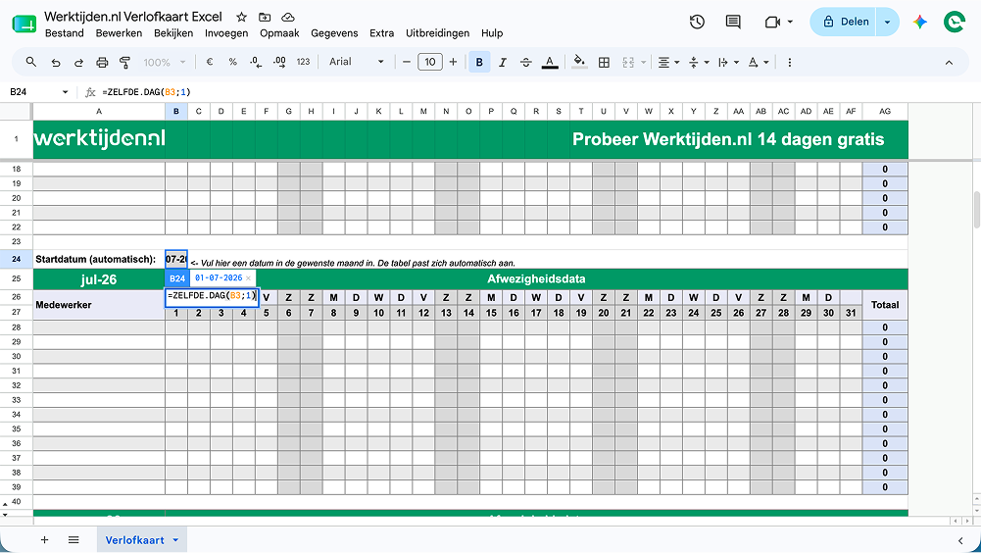Open the Delen share options arrow
Image resolution: width=981 pixels, height=553 pixels.
pyautogui.click(x=887, y=22)
